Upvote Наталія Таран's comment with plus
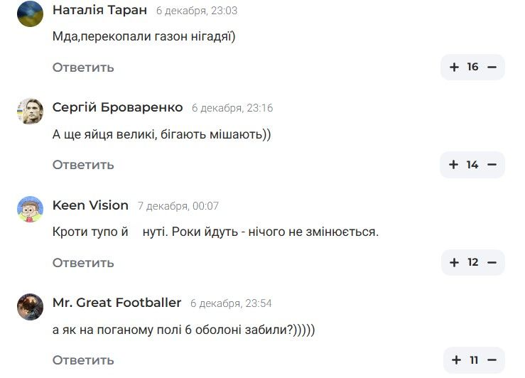Viewport: 525px width, 378px height. click(455, 67)
